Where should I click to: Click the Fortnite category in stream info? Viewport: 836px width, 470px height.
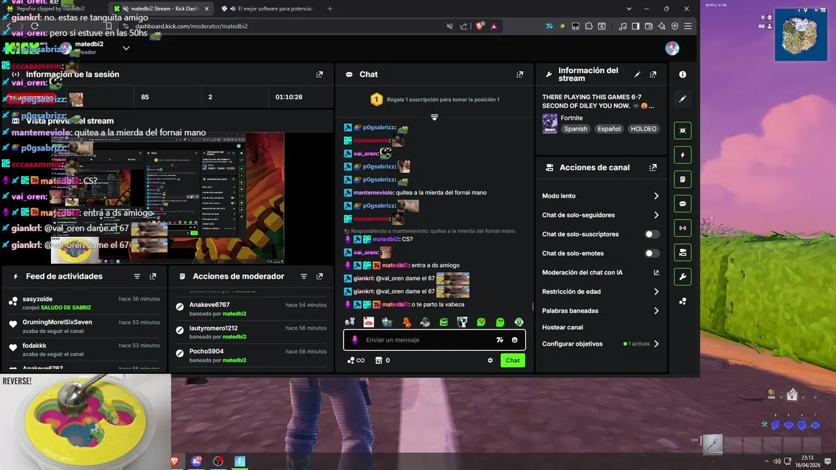(x=571, y=118)
